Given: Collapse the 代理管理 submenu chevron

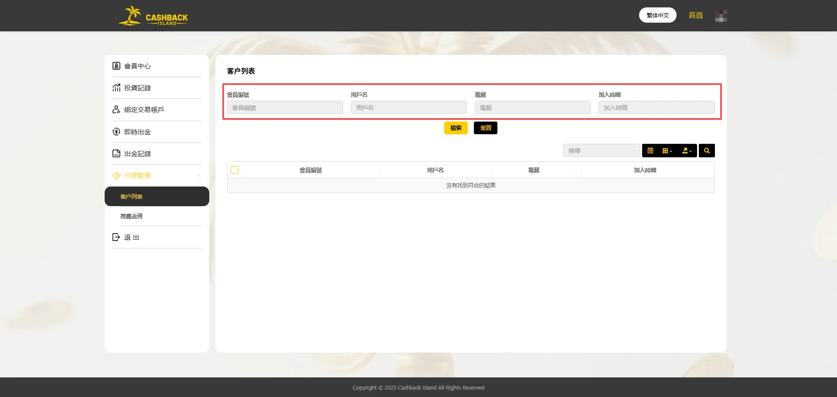Looking at the screenshot, I should click(199, 175).
